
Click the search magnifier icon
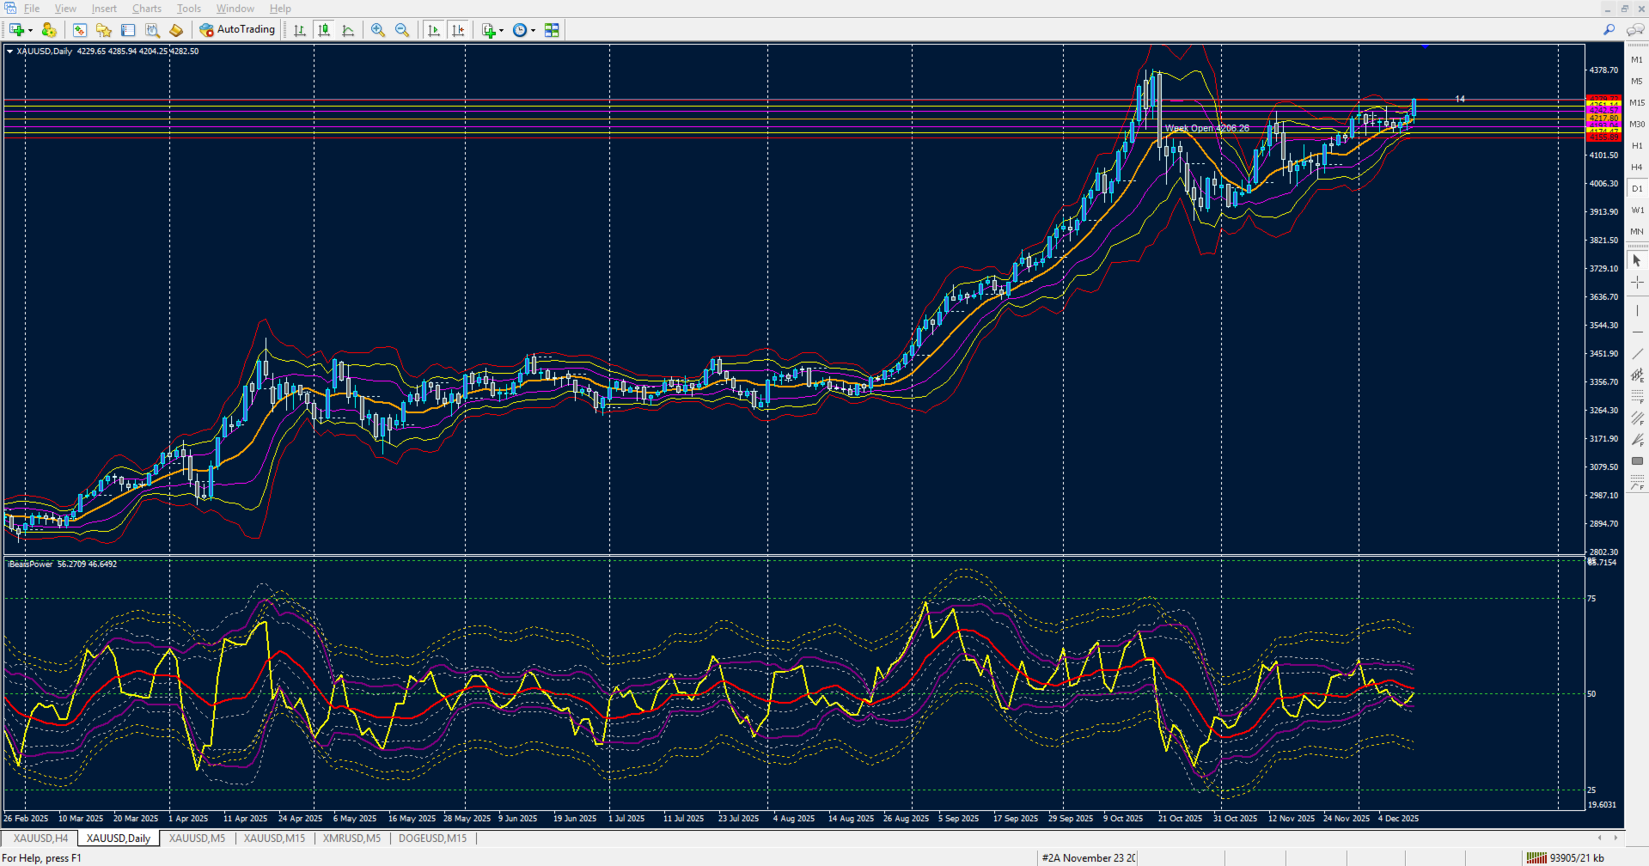tap(1609, 30)
